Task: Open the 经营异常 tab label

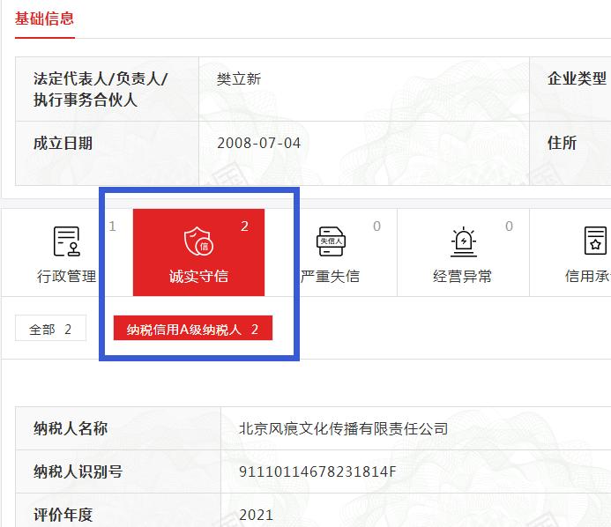Action: (x=463, y=276)
